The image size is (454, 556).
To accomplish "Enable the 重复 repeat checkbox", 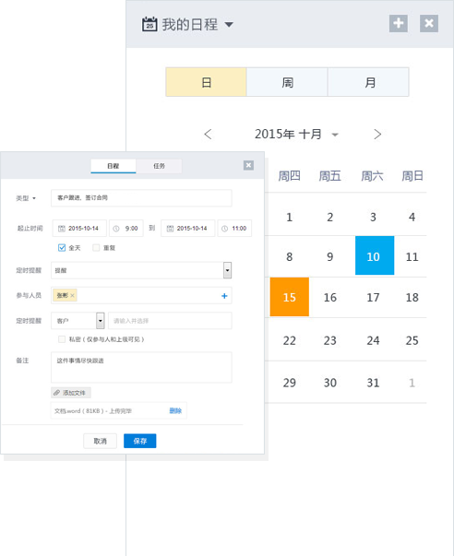I will 96,247.
